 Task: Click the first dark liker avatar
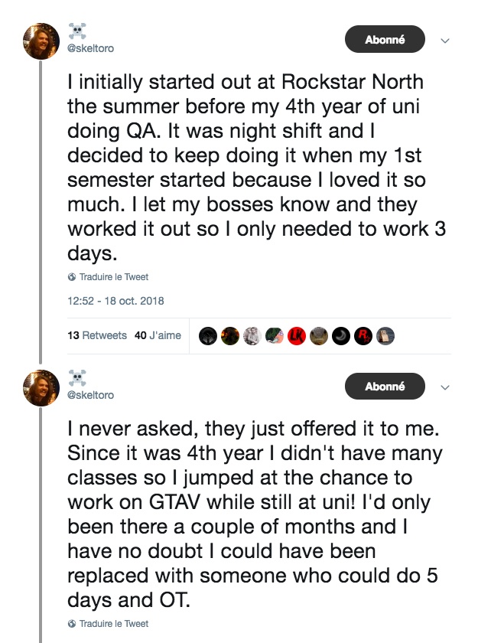pos(206,335)
